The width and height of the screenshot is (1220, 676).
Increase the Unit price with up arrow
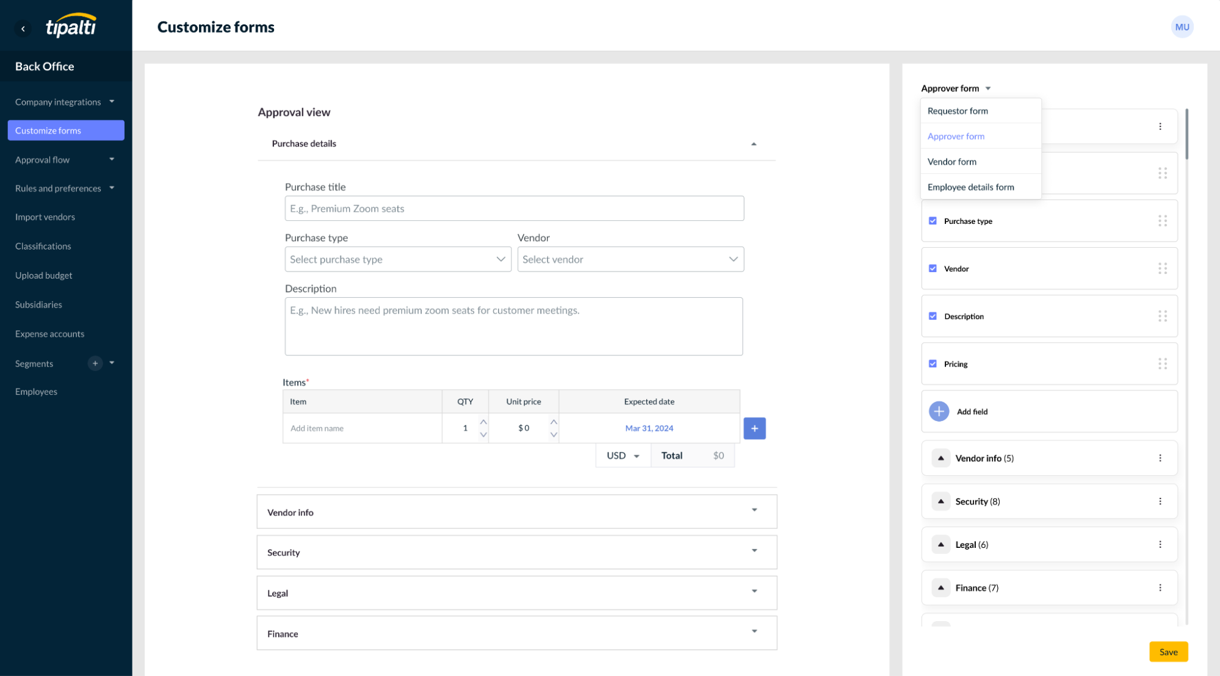click(x=554, y=422)
